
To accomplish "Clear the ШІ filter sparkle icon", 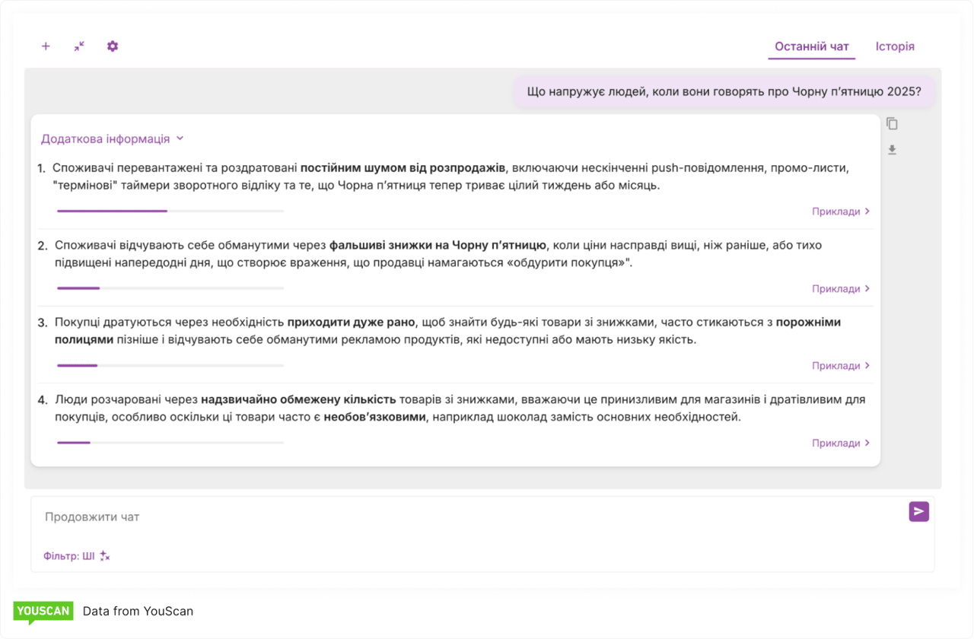I will 105,556.
